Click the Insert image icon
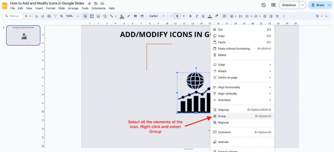334x152 pixels. point(98,16)
